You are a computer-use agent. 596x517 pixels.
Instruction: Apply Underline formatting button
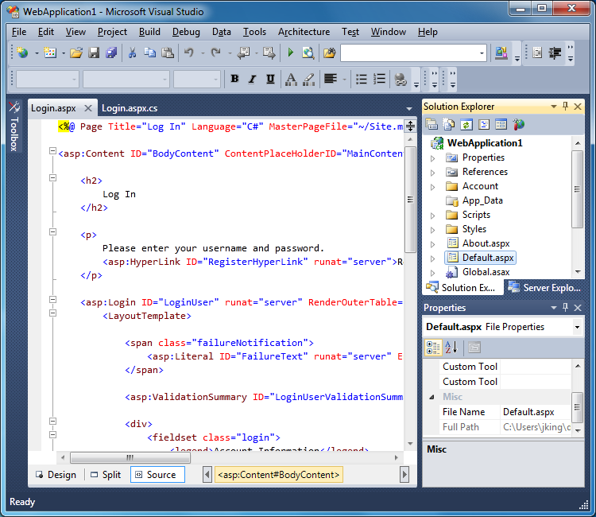[270, 79]
